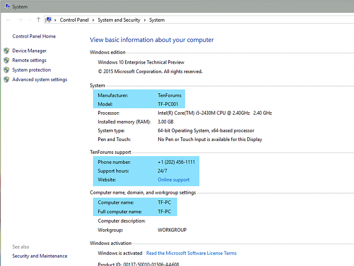Expand chevron before Control Panel breadcrumb
Screen dimensions: 354x266
(55, 20)
